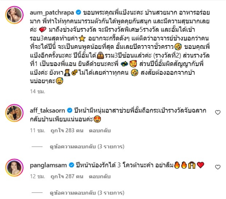Expand 3 replies under aff_taksaorn comment

pos(87,147)
